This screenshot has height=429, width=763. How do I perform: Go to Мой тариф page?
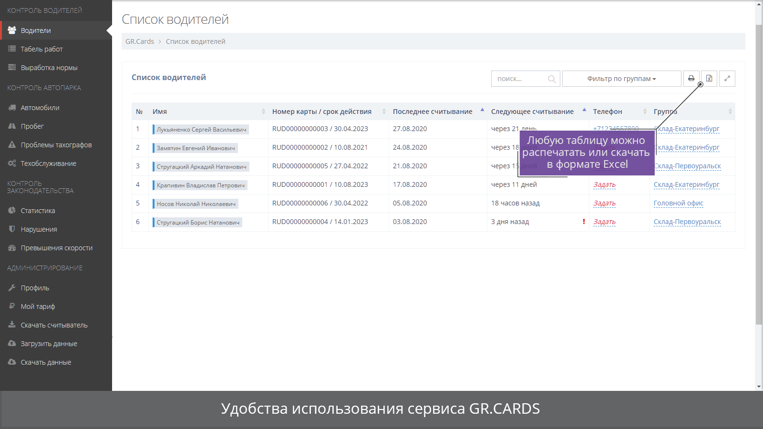click(x=56, y=306)
